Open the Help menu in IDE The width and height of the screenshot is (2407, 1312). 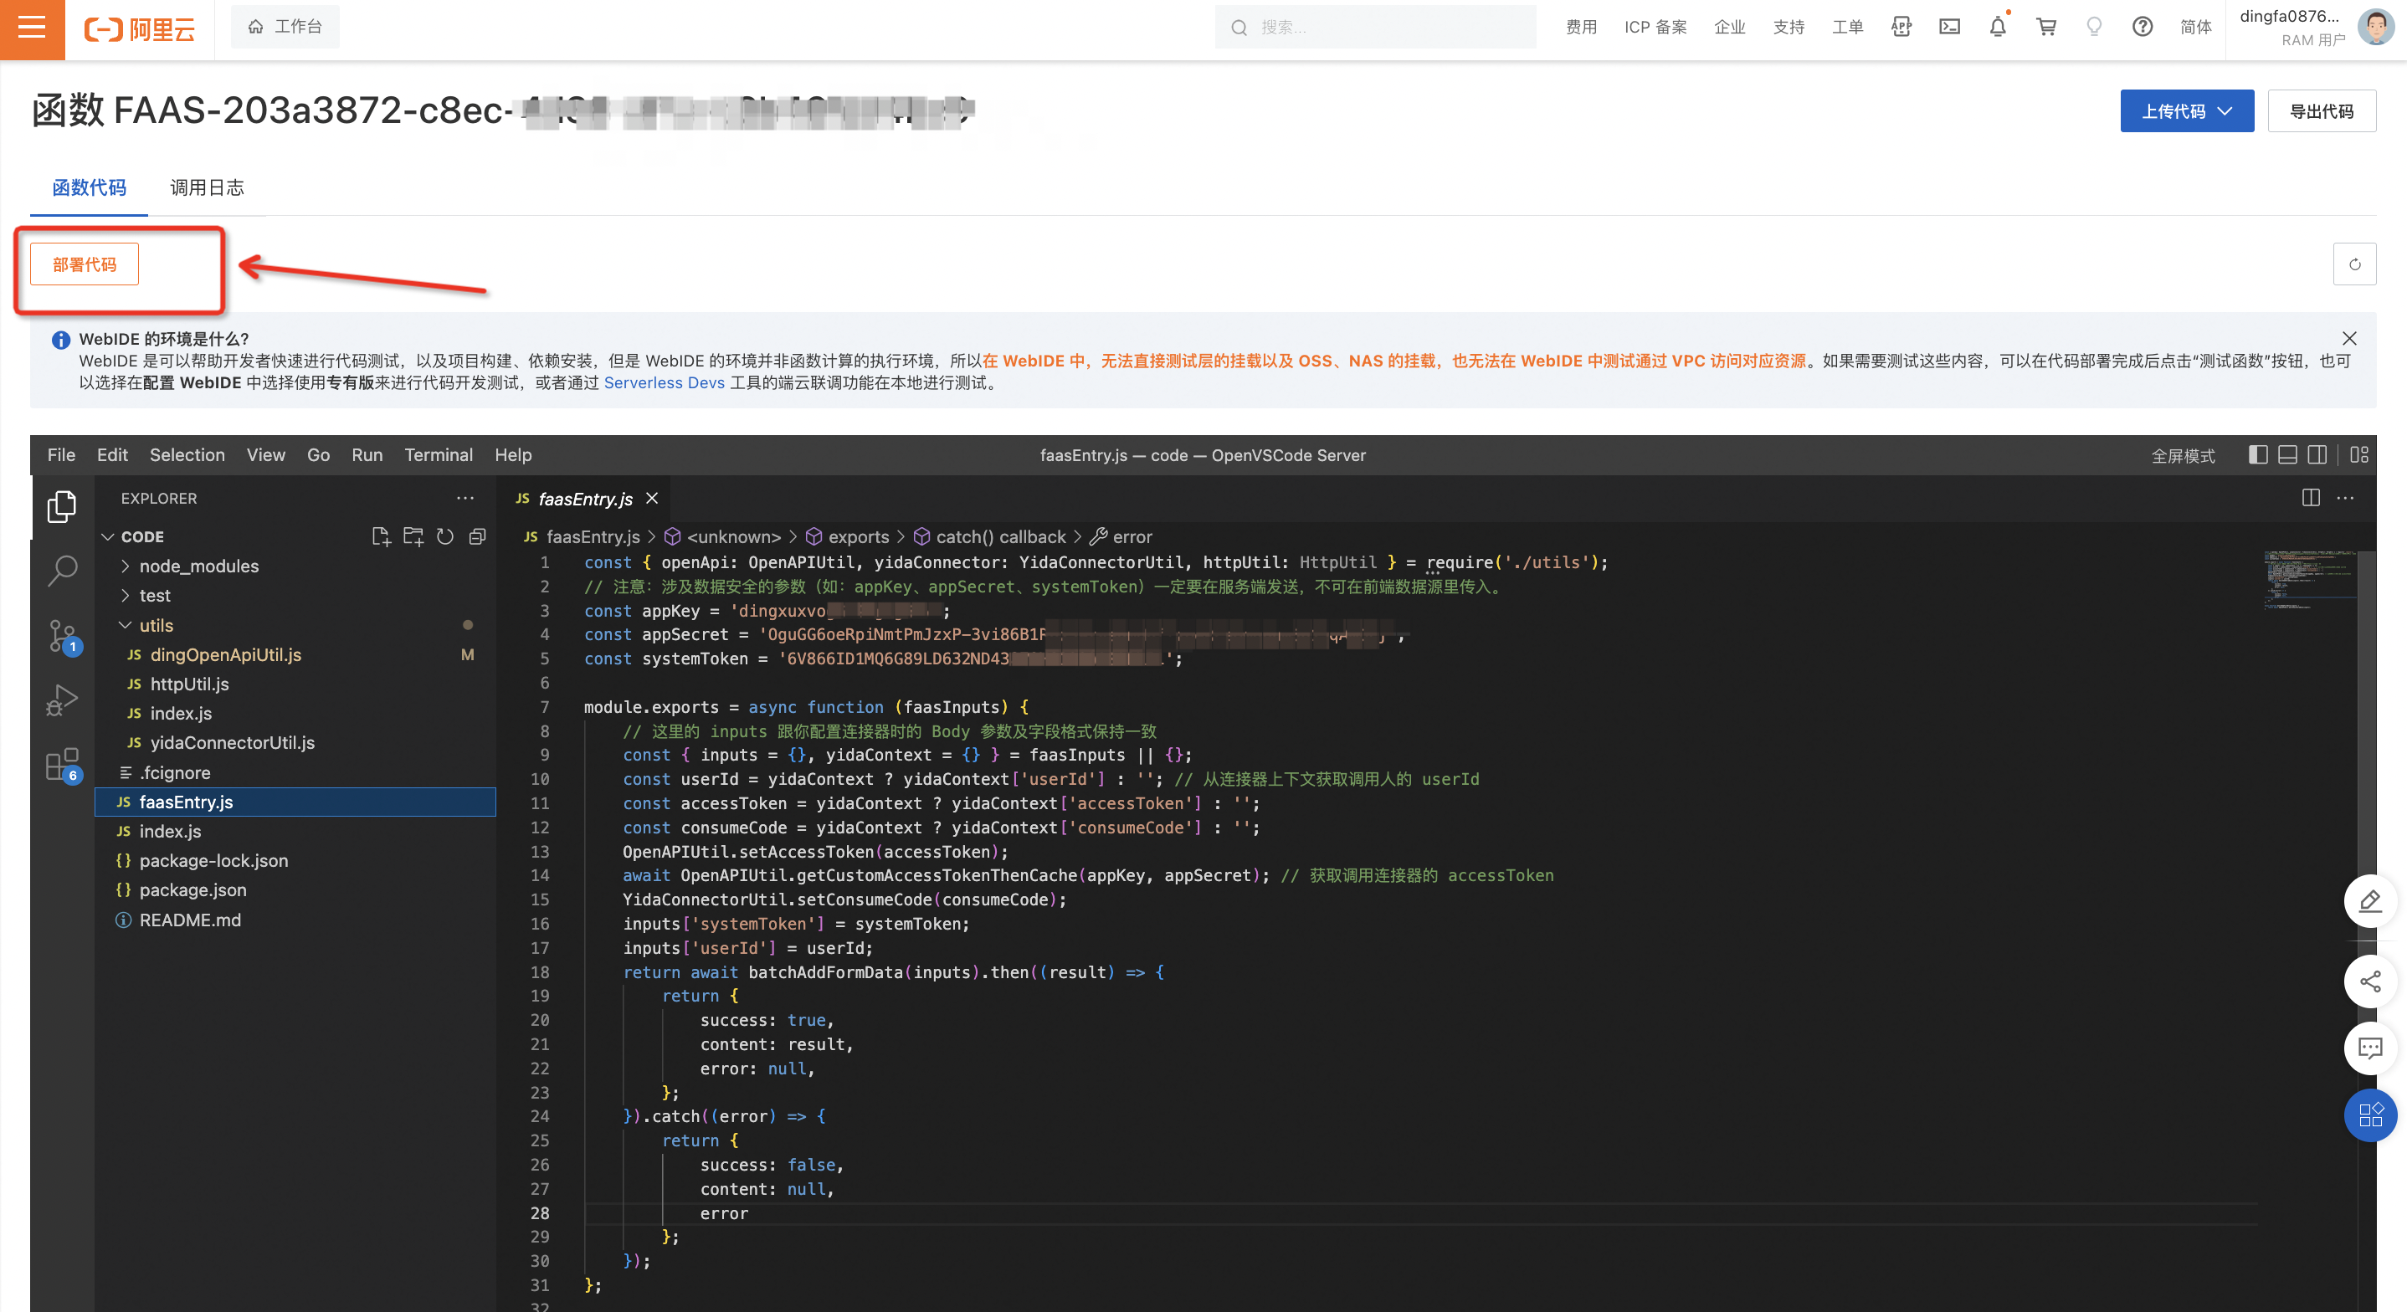(513, 455)
